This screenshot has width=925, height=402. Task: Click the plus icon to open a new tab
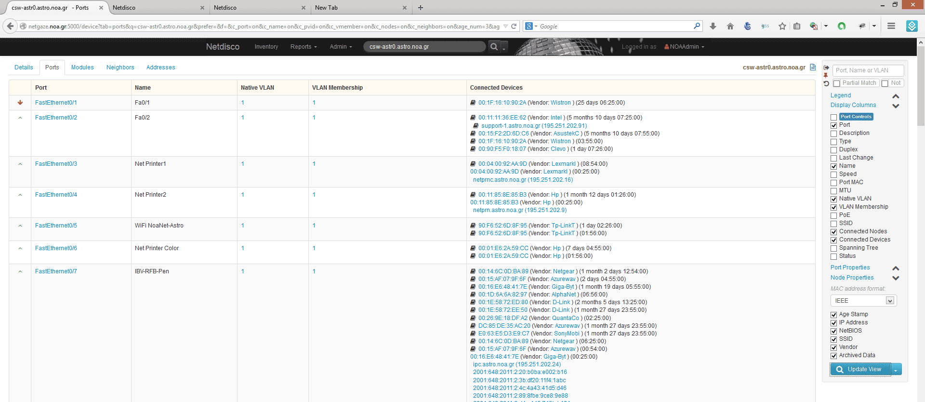click(x=421, y=8)
